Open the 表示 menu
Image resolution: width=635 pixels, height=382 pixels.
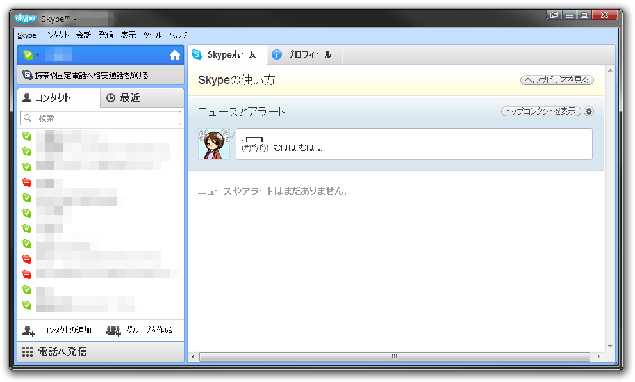(x=128, y=35)
